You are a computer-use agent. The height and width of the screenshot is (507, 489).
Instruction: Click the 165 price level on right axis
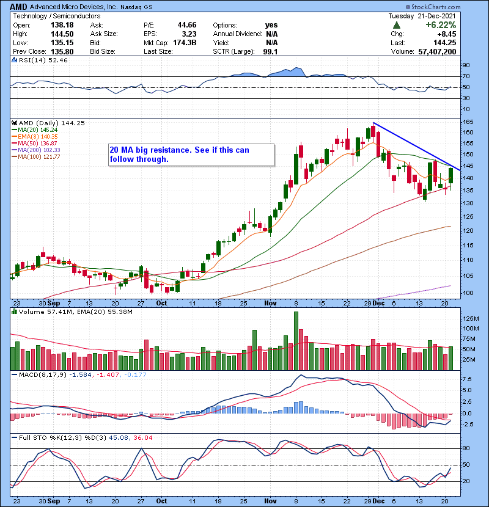click(x=468, y=122)
